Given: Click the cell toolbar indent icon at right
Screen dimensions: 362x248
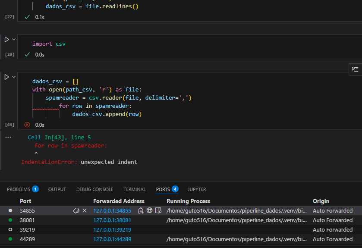Looking at the screenshot, I should [x=355, y=69].
